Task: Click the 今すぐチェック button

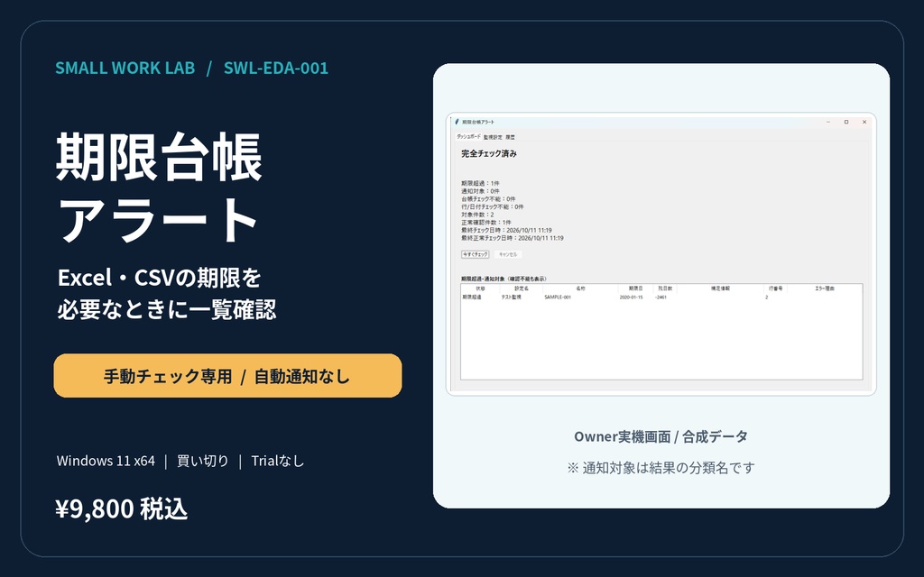Action: click(x=475, y=254)
